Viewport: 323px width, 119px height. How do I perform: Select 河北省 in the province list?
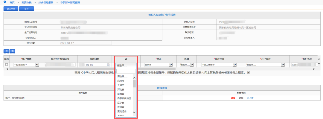tap(121, 90)
